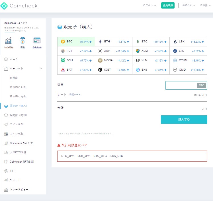The image size is (213, 201).
Task: Click the BTC / JPY rate label
Action: (x=200, y=95)
